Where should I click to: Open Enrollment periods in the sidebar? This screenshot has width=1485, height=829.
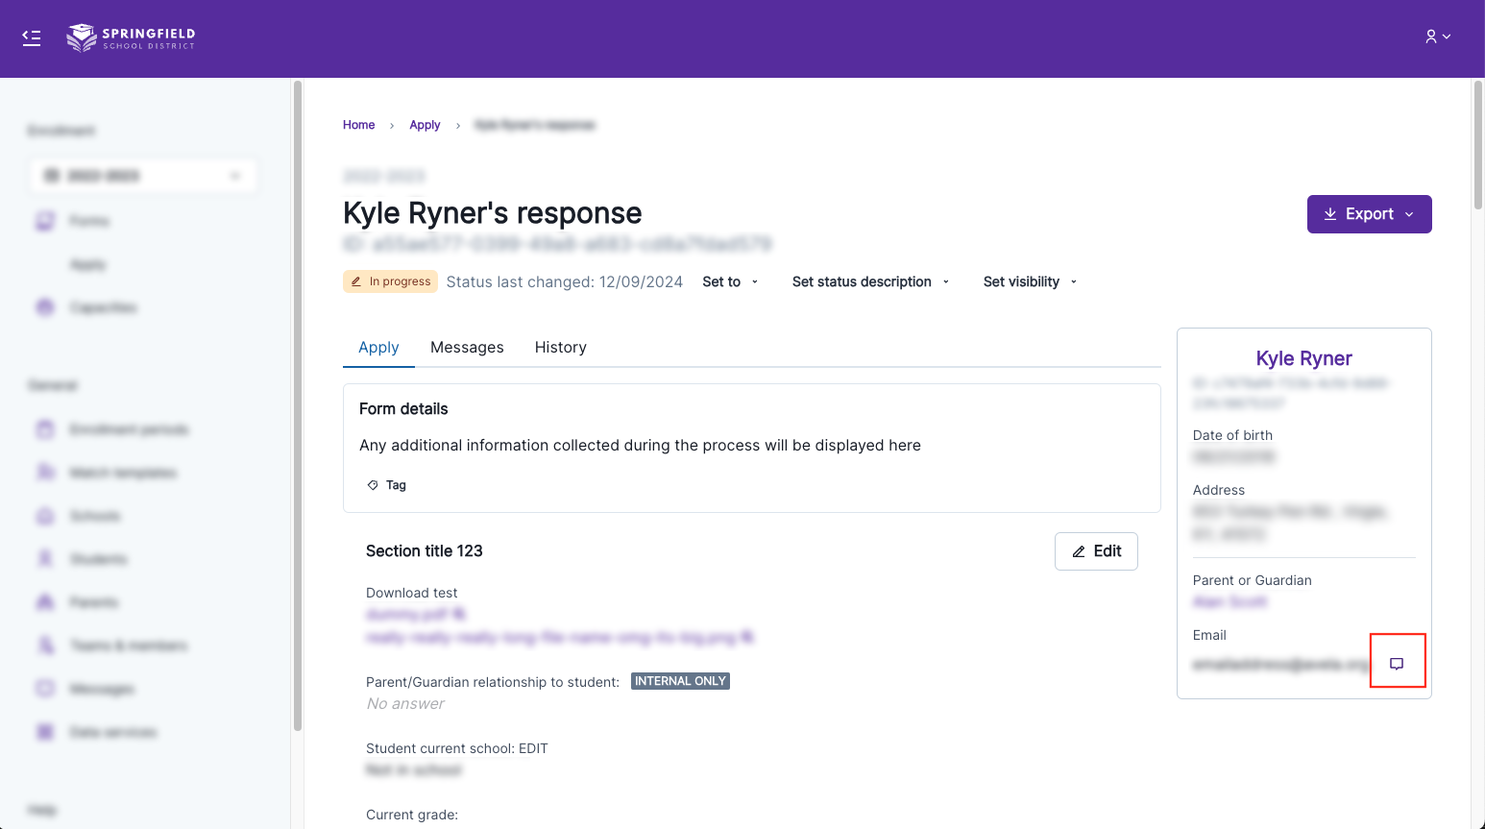pos(128,429)
